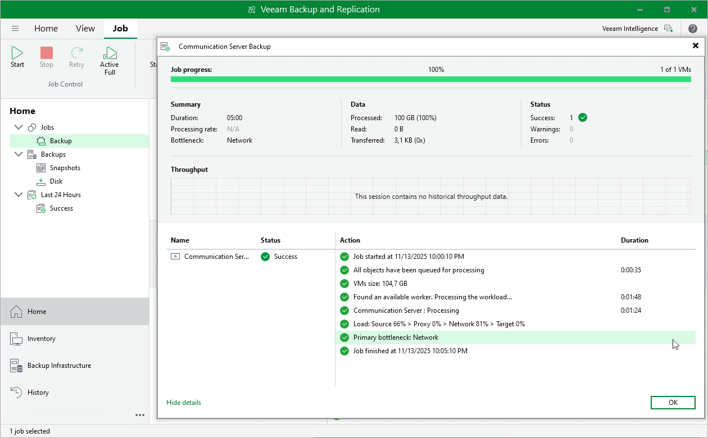Switch to the Home ribbon tab
The width and height of the screenshot is (708, 438).
pyautogui.click(x=46, y=29)
